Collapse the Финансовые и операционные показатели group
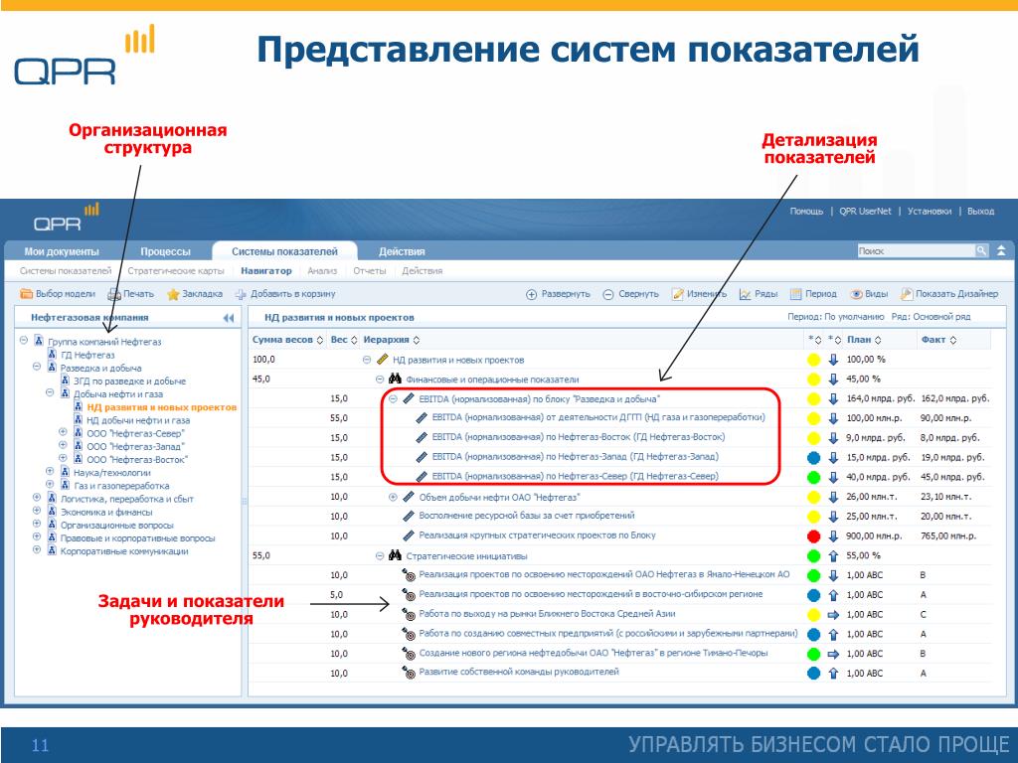 [x=380, y=379]
